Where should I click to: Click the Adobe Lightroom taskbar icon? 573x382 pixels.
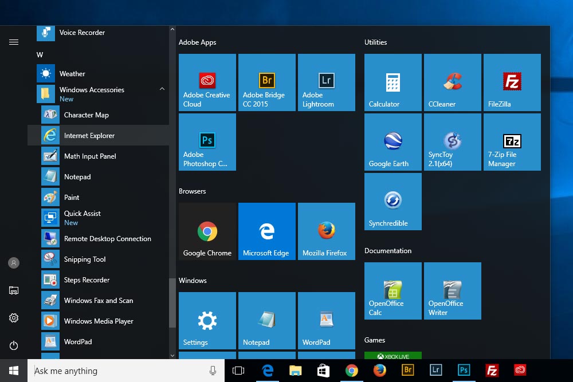pos(435,371)
